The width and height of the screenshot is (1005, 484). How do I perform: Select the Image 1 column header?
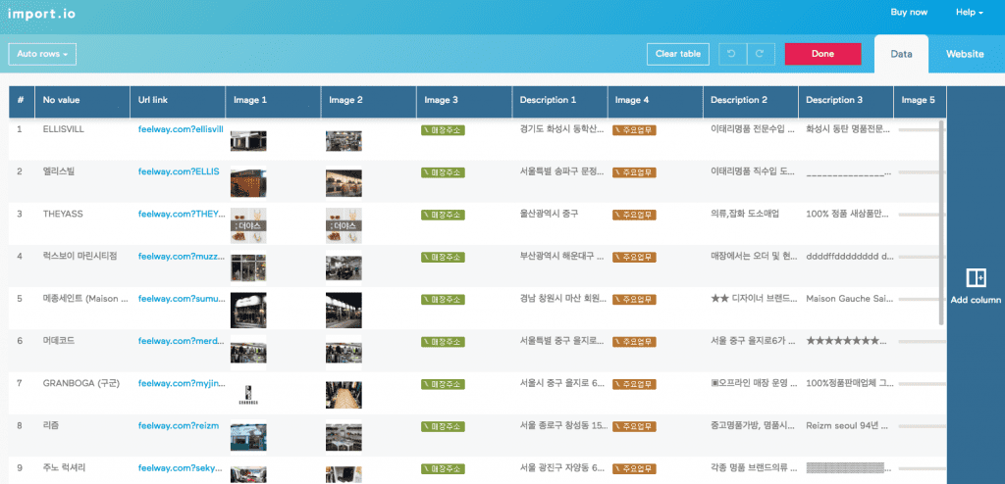[x=273, y=101]
